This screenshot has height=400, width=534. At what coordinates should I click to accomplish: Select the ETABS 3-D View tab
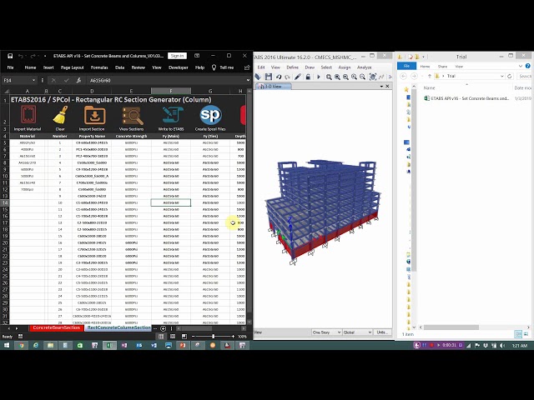pyautogui.click(x=273, y=87)
